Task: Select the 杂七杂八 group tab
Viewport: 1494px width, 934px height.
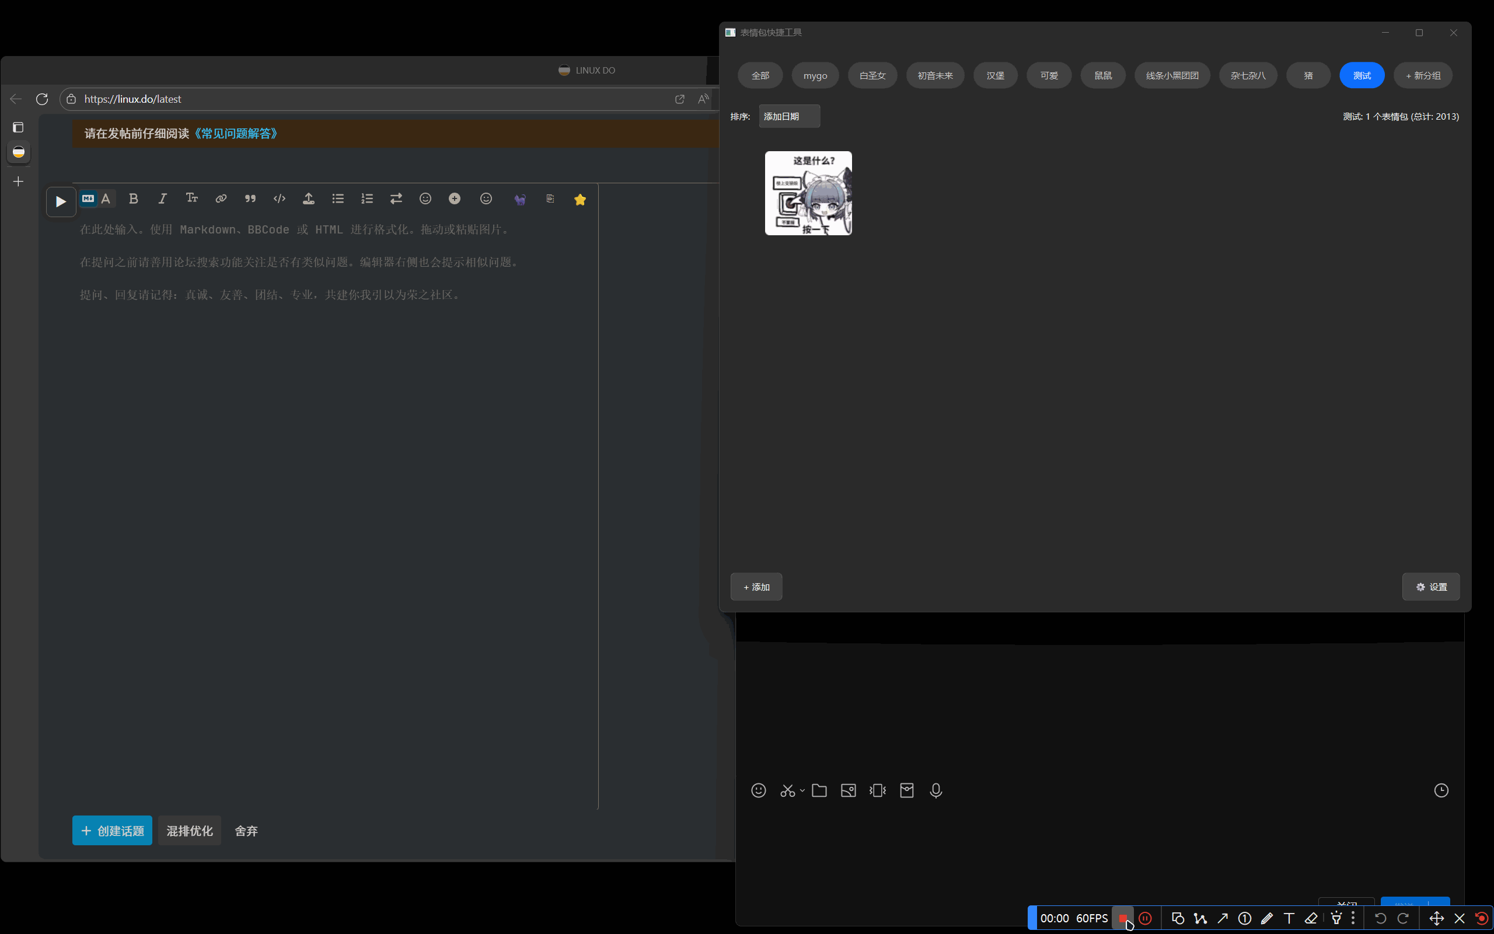Action: pyautogui.click(x=1248, y=75)
